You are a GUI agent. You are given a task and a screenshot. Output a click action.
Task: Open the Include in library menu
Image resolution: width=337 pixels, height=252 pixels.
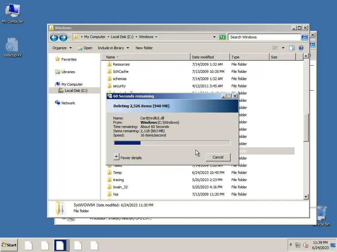point(113,48)
